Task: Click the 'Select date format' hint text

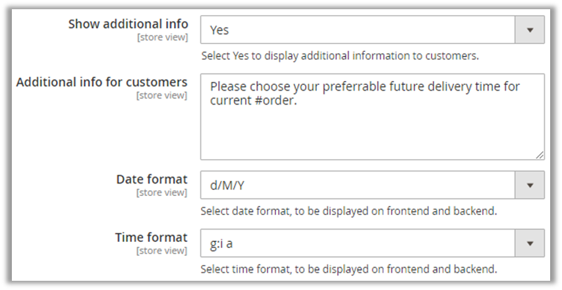Action: [348, 212]
